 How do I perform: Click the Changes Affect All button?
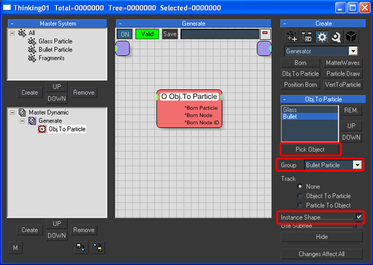321,254
